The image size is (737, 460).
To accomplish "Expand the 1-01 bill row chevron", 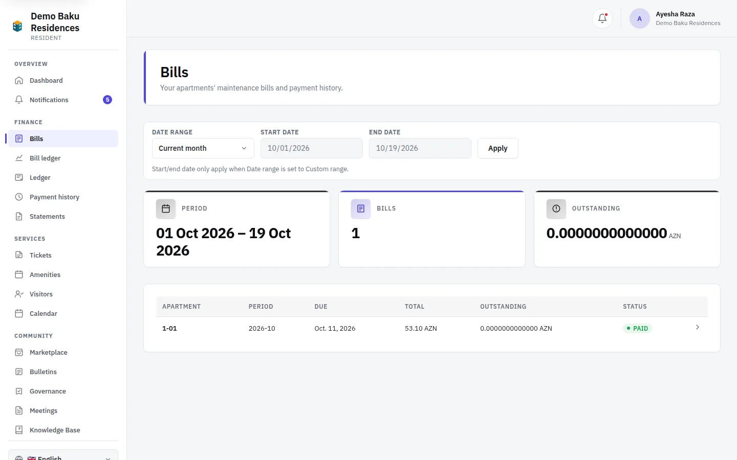I will click(698, 327).
